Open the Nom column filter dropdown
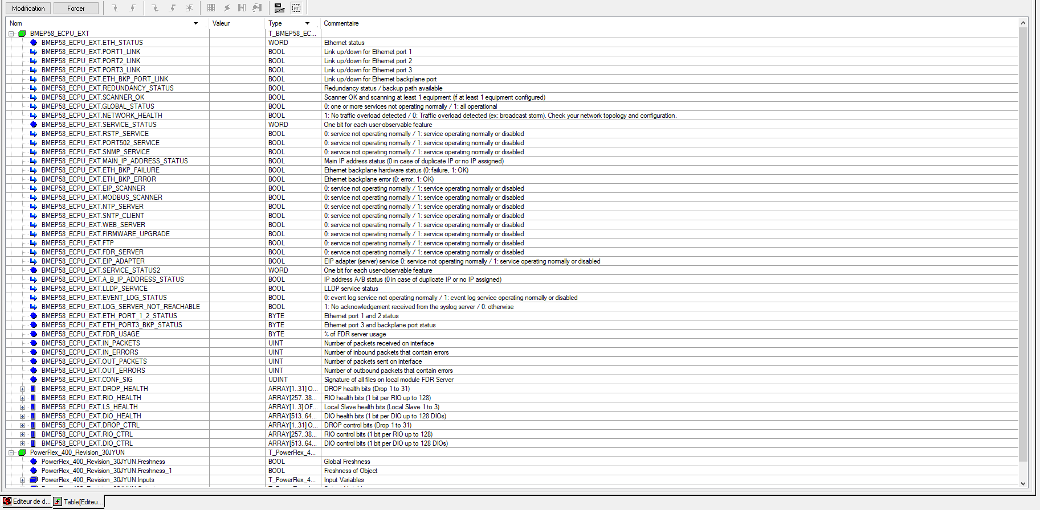This screenshot has width=1040, height=510. (x=195, y=23)
